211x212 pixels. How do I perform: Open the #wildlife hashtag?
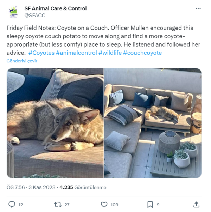pyautogui.click(x=110, y=53)
